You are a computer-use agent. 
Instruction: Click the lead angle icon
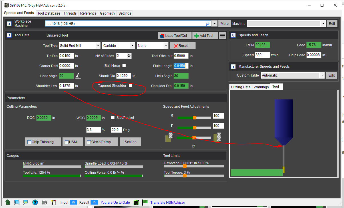[x=78, y=76]
